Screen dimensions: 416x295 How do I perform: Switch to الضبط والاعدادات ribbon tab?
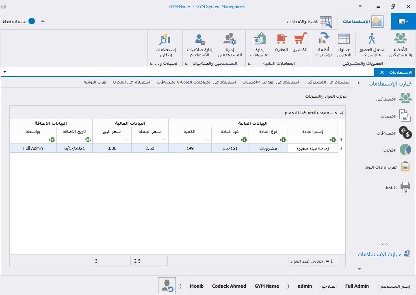click(309, 21)
